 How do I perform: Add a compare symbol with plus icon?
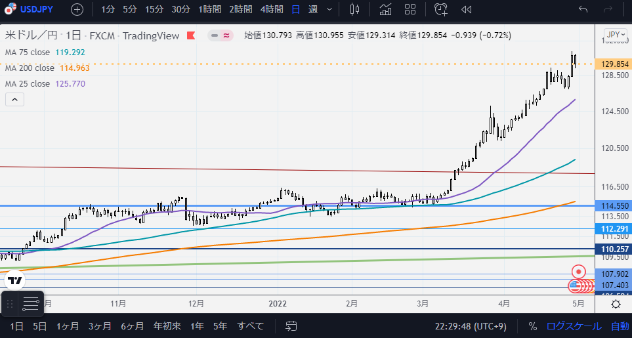pyautogui.click(x=77, y=10)
